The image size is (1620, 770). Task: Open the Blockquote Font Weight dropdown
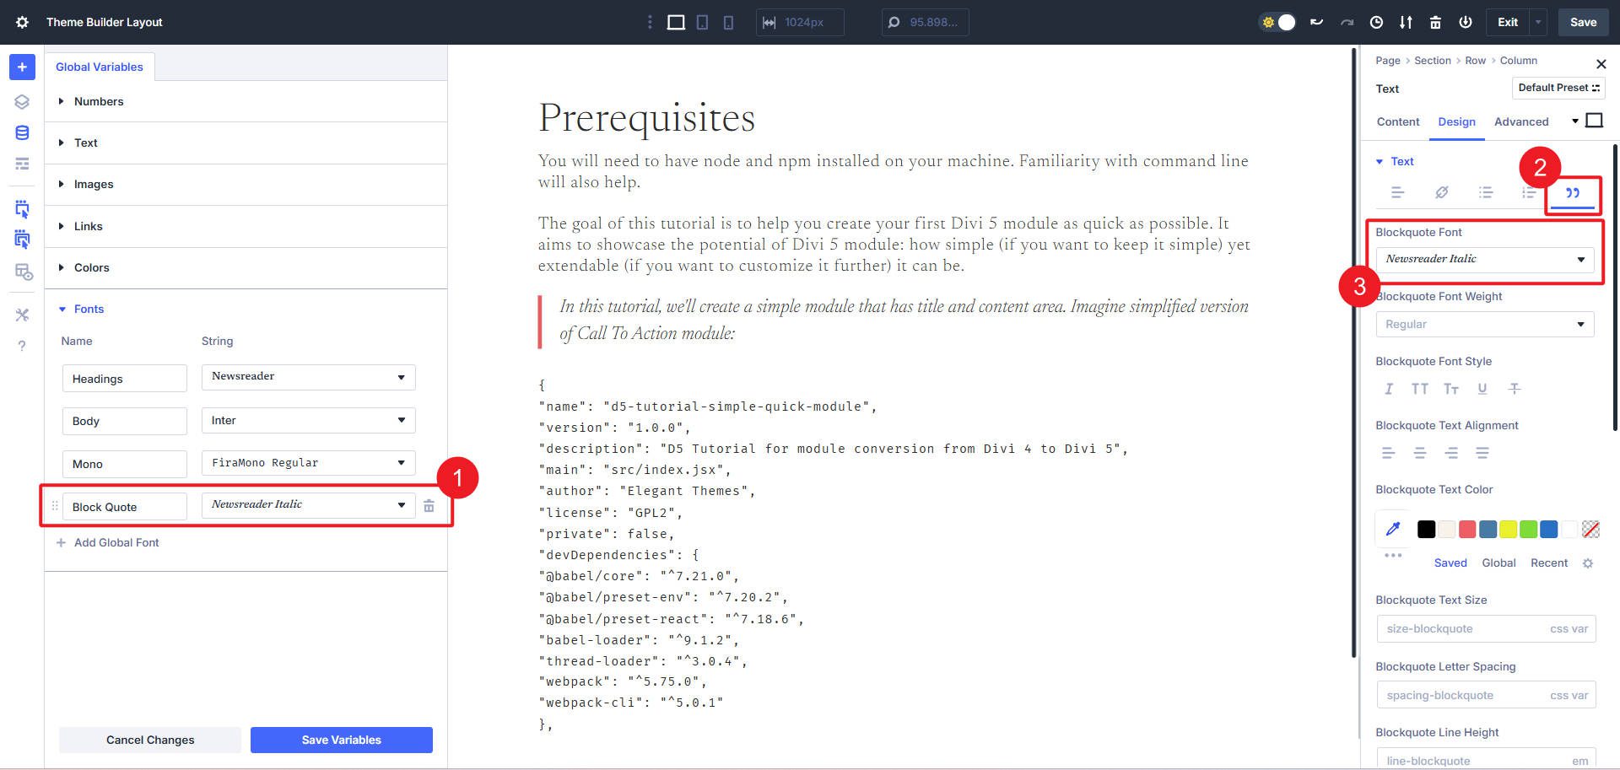click(1485, 324)
